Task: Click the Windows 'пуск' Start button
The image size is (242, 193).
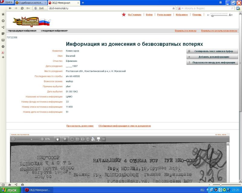Action: [x=11, y=190]
